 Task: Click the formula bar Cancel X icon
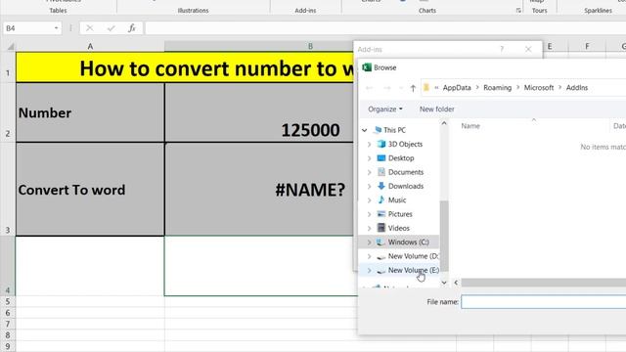[90, 28]
